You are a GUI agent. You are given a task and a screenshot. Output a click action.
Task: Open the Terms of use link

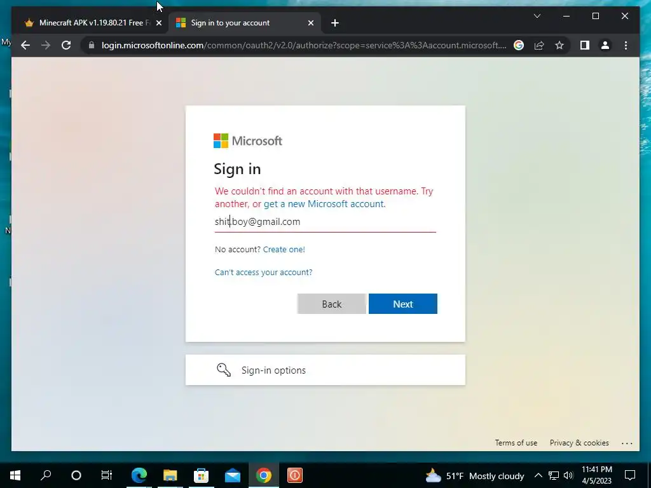516,443
